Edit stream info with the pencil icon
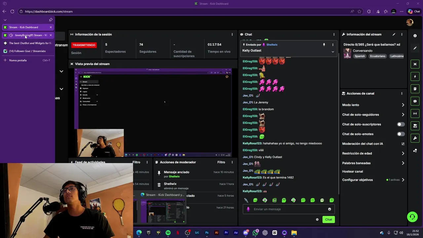Screen dimensions: 423x238 coord(394,34)
